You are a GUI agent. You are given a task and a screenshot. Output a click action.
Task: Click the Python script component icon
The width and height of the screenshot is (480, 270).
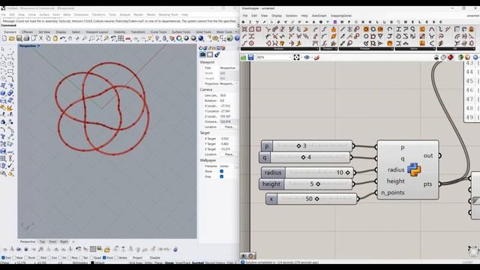coord(414,169)
